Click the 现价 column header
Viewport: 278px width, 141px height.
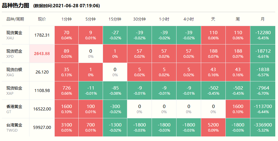(42, 19)
